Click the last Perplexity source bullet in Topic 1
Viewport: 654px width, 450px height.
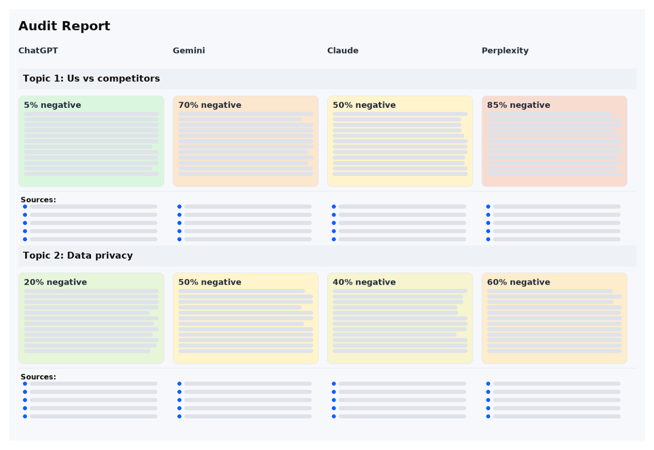click(488, 239)
